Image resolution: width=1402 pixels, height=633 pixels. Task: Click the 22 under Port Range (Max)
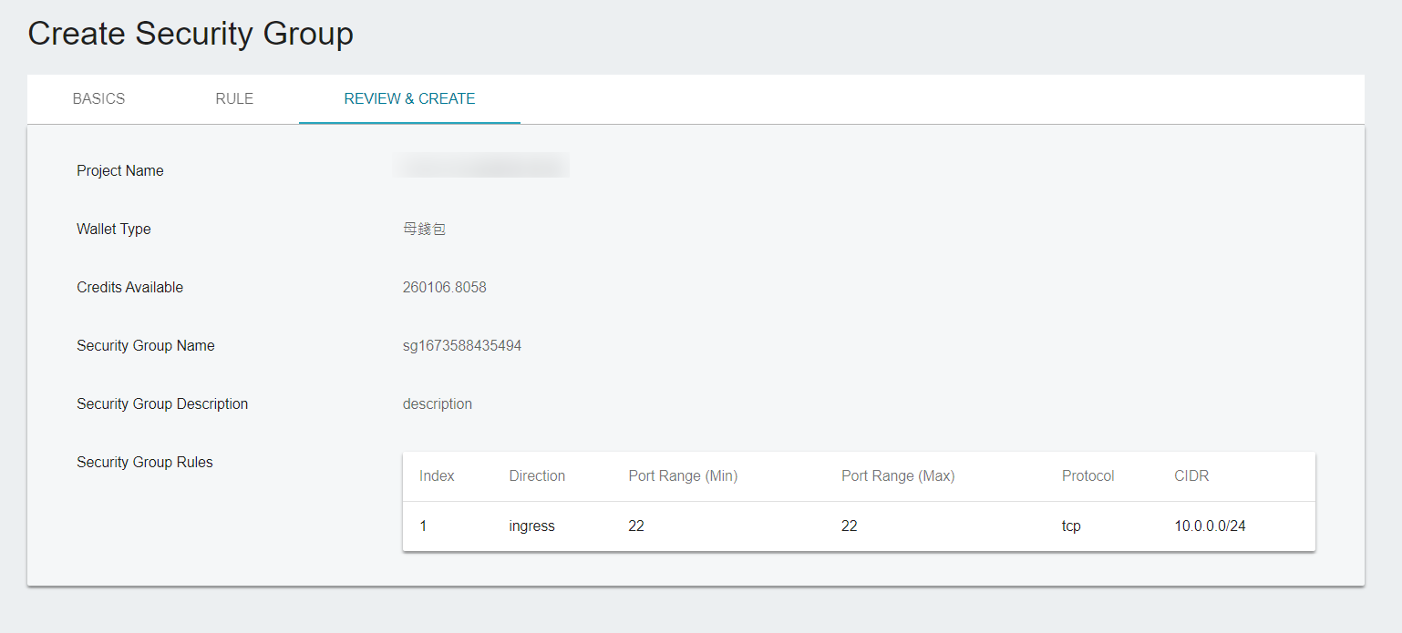(x=850, y=526)
